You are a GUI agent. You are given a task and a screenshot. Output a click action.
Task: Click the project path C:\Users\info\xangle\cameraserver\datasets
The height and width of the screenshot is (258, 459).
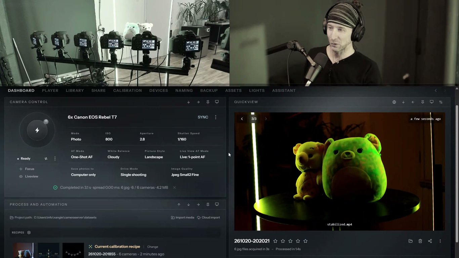coord(65,217)
